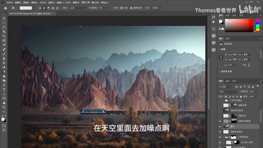Select the Move tool
The image size is (263, 148).
click(x=4, y=18)
